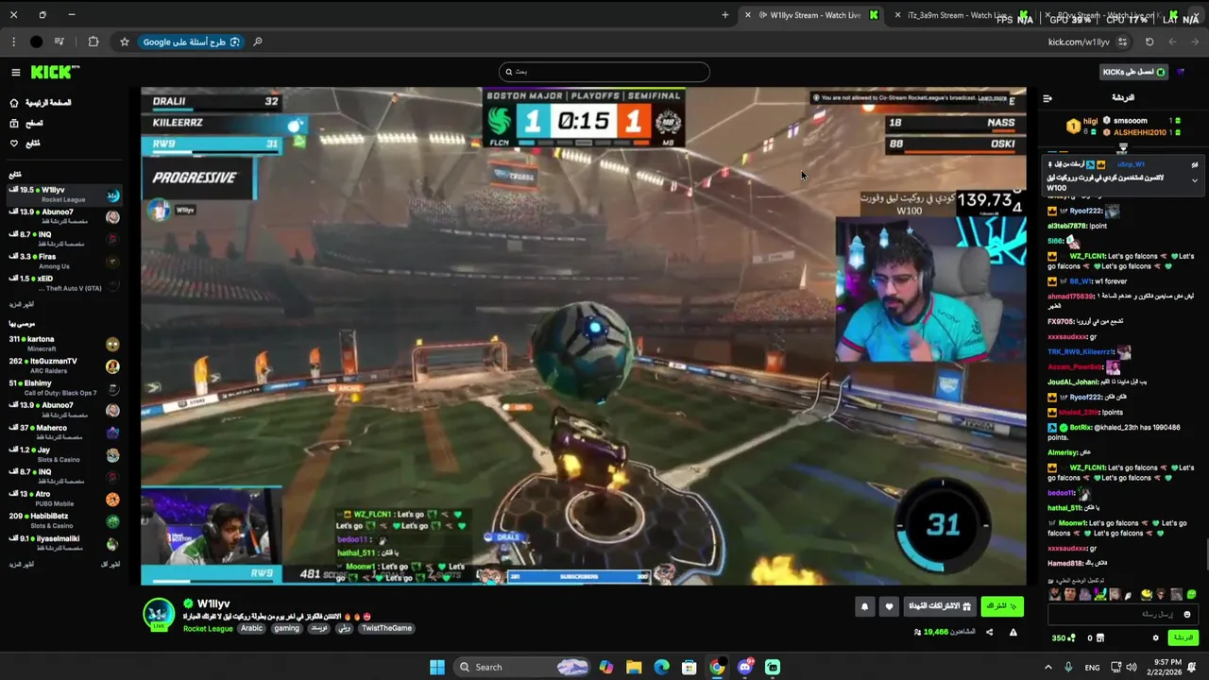Open Maherco recommended channel

point(64,433)
